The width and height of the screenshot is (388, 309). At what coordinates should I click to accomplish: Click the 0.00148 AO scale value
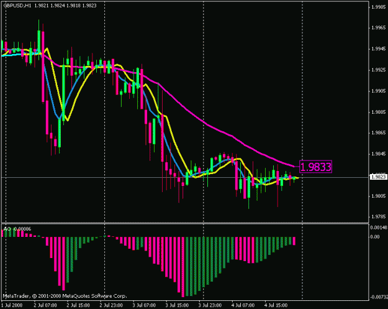click(379, 227)
